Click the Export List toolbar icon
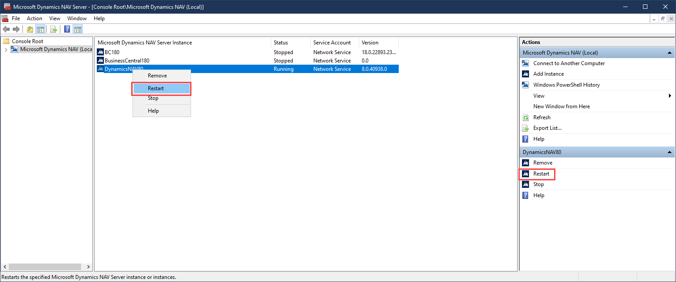 (x=54, y=29)
